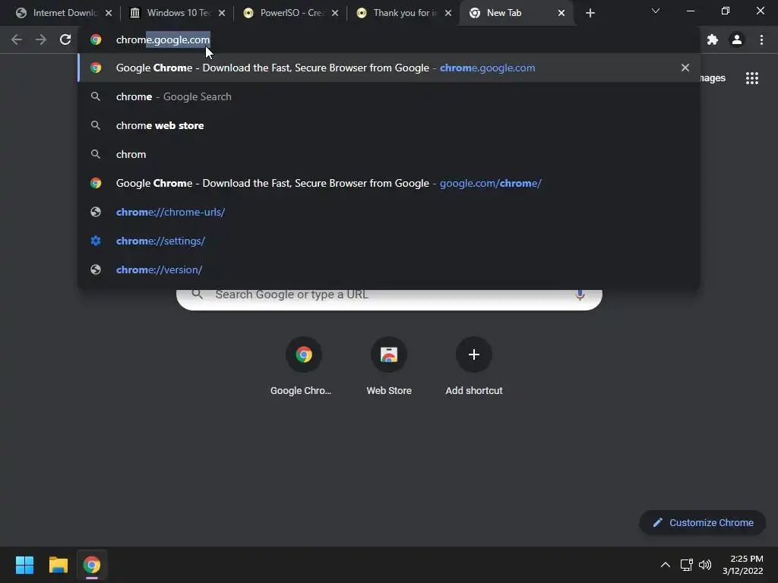The height and width of the screenshot is (583, 778).
Task: Close the Internet Downlo... tab
Action: [x=109, y=13]
